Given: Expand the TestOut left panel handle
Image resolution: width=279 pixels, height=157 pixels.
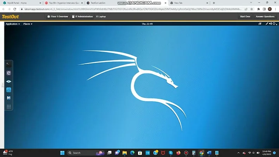Looking at the screenshot, I should 2,85.
